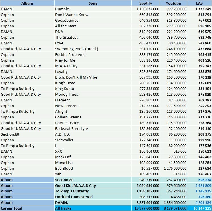Select The Greatest song cell

pos(93,37)
